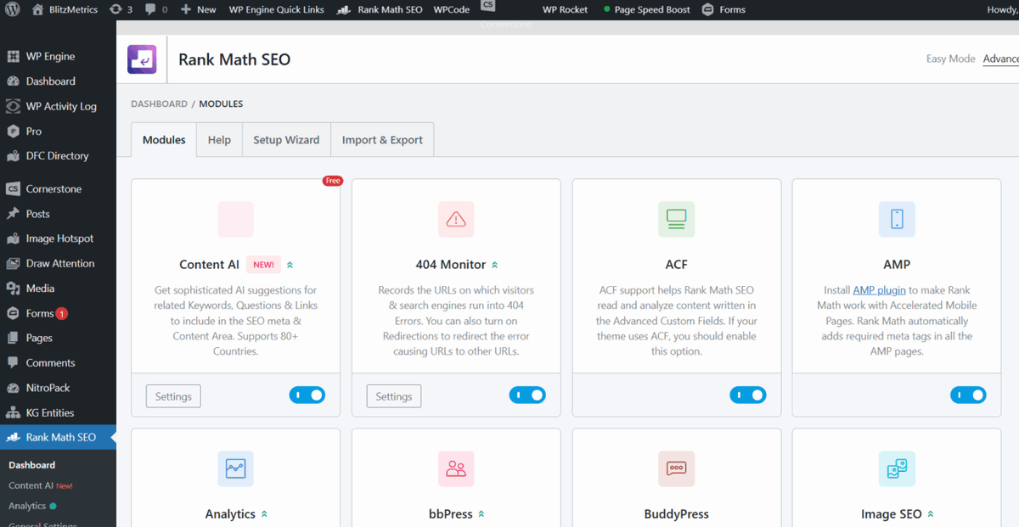Open WP Engine Quick Links menu
Image resolution: width=1019 pixels, height=527 pixels.
click(277, 9)
